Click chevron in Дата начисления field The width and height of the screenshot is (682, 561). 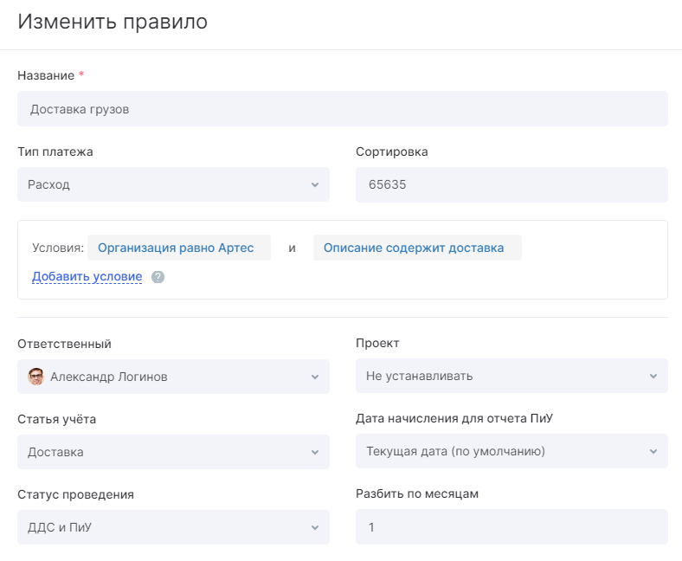(x=653, y=451)
